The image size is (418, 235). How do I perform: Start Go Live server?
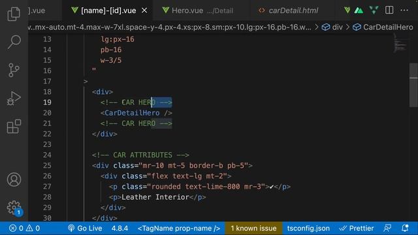85,228
